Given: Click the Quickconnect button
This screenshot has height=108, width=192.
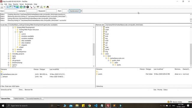Looking at the screenshot, I should (74, 11).
